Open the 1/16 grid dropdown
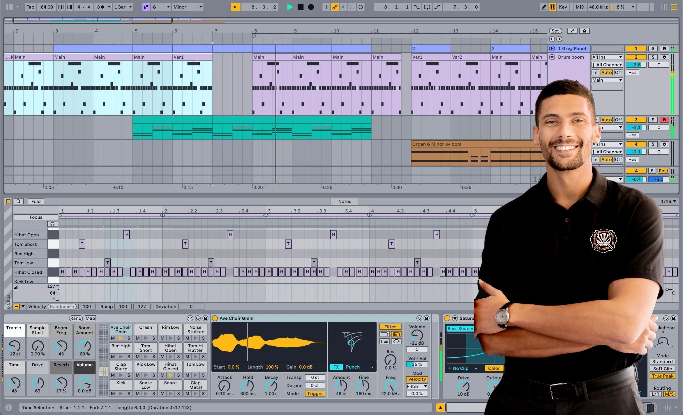Image resolution: width=683 pixels, height=415 pixels. [x=669, y=201]
